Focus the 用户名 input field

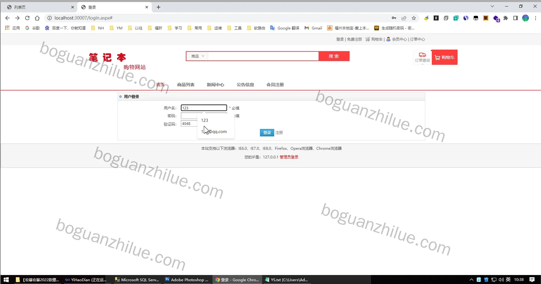[204, 108]
